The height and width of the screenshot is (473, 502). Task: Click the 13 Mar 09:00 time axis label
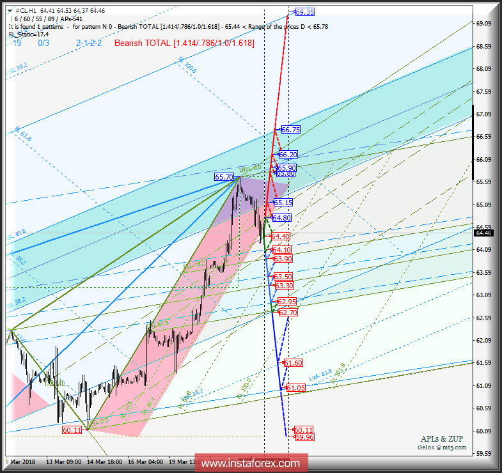coord(63,462)
